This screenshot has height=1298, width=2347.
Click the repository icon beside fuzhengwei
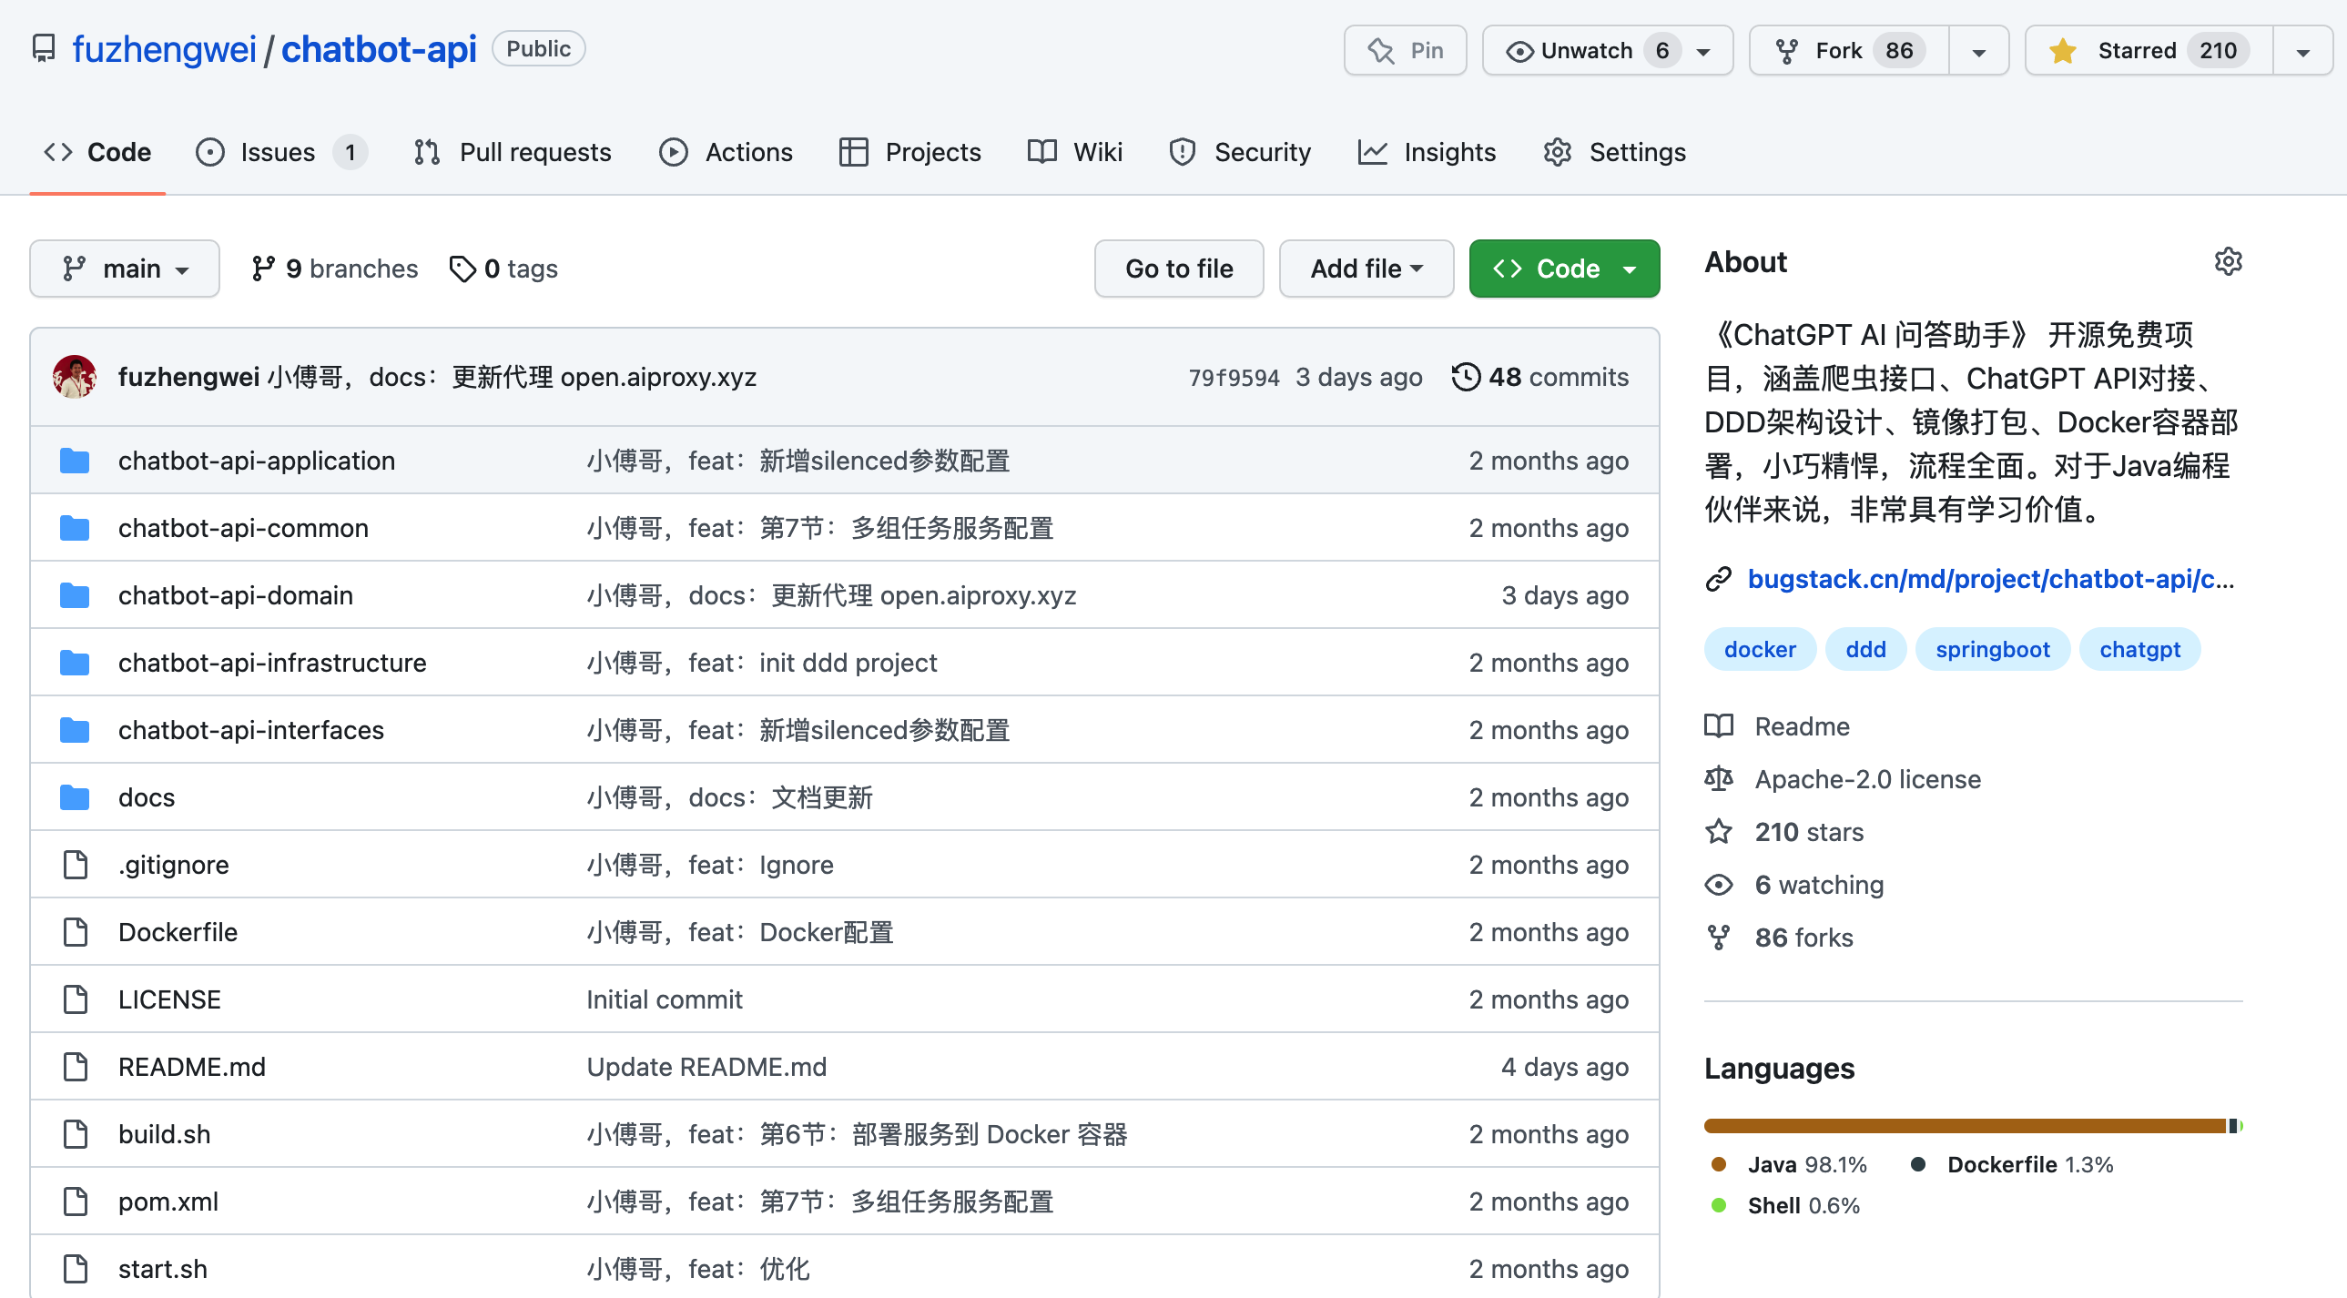(43, 49)
